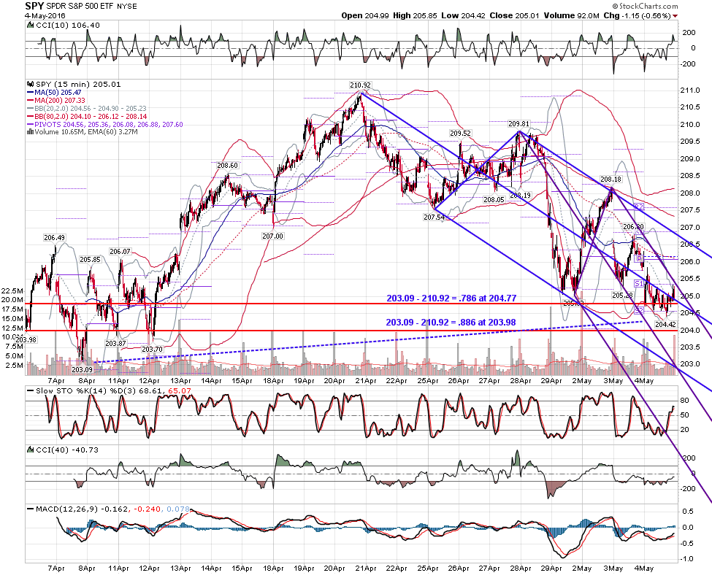Image resolution: width=712 pixels, height=578 pixels.
Task: Click the 203.09 low price label
Action: tap(82, 370)
